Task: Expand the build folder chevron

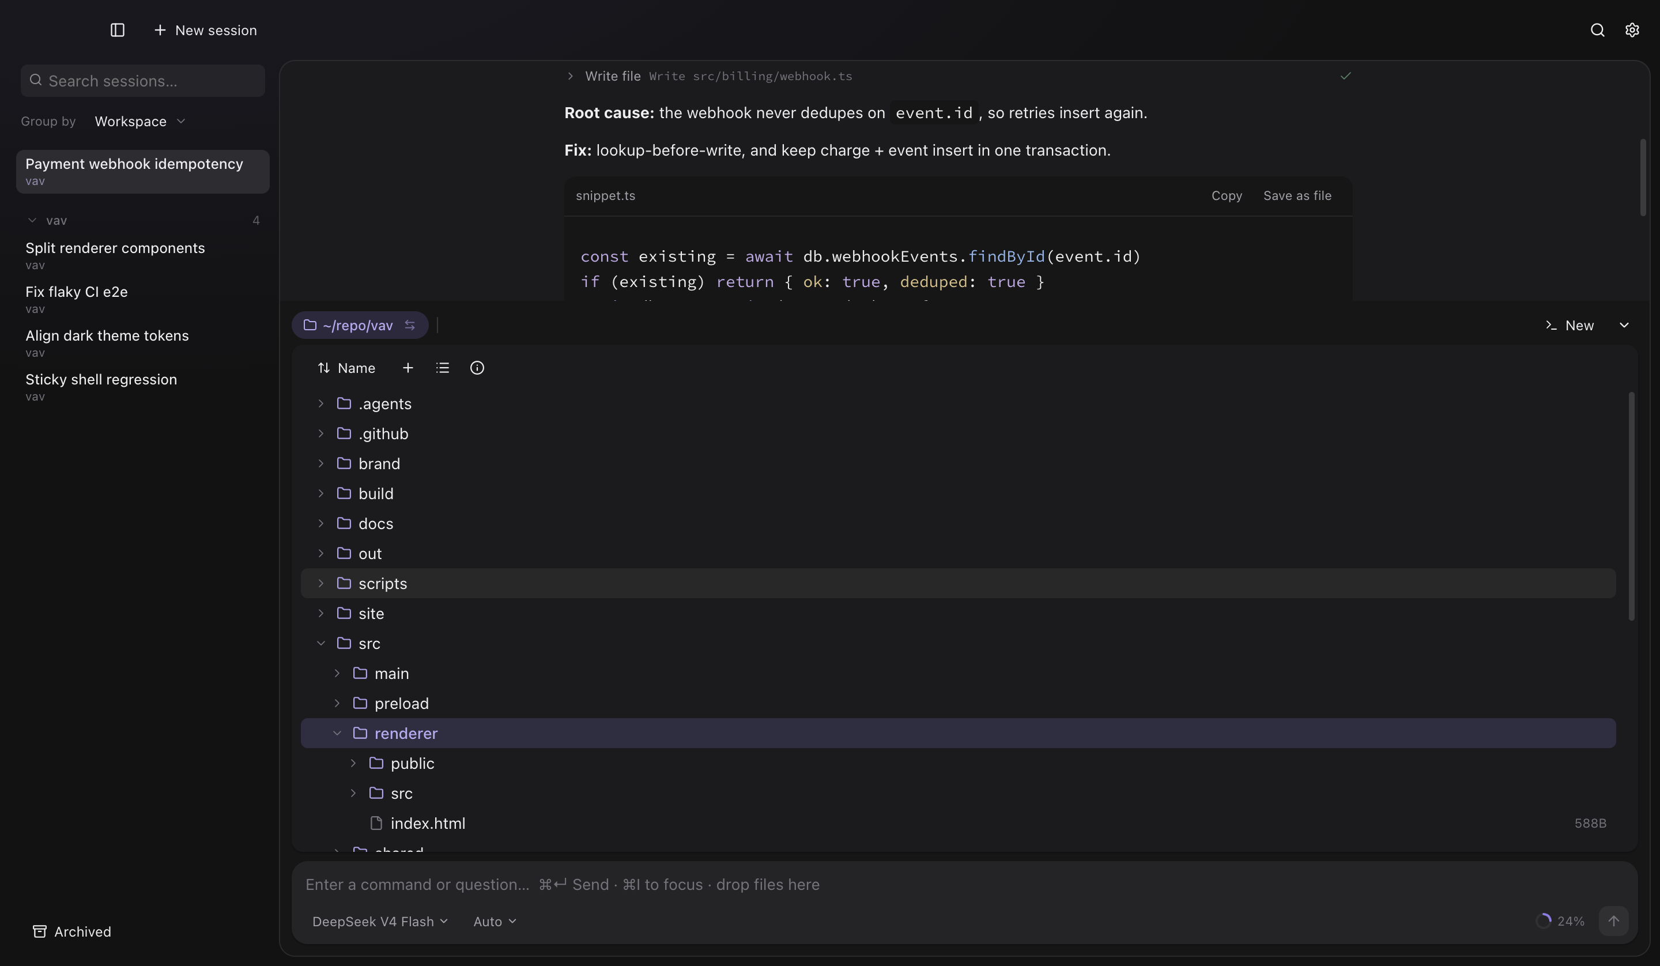Action: point(321,493)
